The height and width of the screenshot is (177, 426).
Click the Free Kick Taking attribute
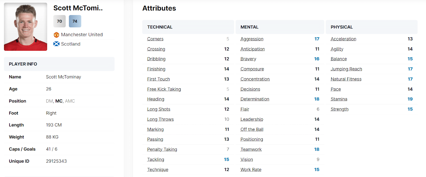tap(164, 89)
